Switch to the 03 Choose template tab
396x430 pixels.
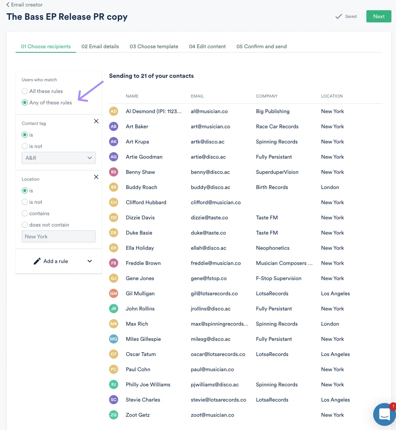click(154, 46)
